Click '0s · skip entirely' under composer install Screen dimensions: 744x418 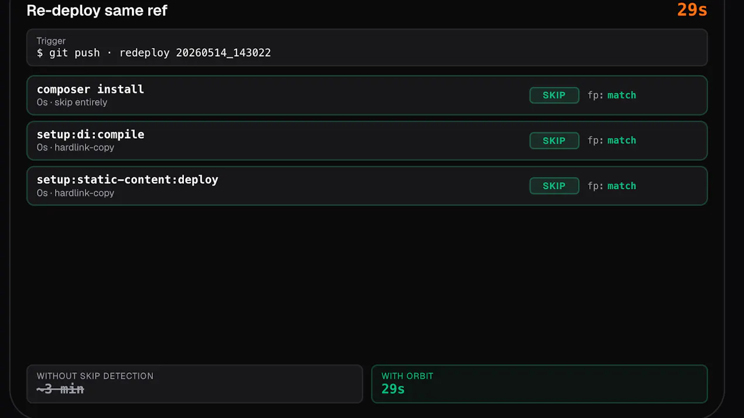(72, 102)
